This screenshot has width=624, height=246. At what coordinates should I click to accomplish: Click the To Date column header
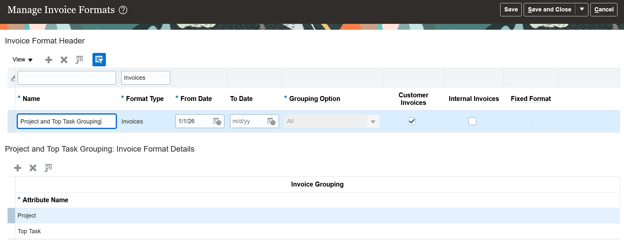pyautogui.click(x=241, y=99)
